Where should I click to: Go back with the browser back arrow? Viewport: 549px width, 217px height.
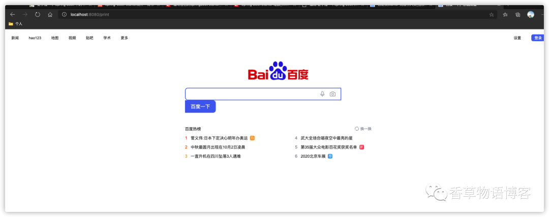click(13, 15)
